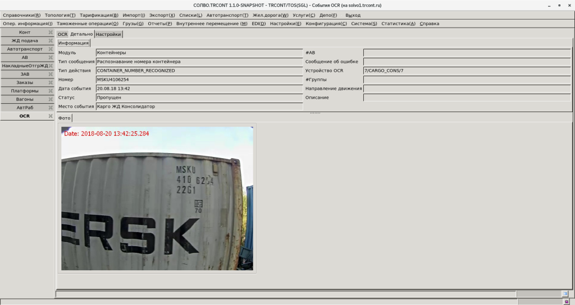The height and width of the screenshot is (305, 575).
Task: Close the OCR sidebar tab
Action: tap(51, 116)
